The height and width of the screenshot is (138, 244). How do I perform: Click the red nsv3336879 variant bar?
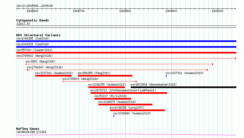pyautogui.click(x=125, y=105)
